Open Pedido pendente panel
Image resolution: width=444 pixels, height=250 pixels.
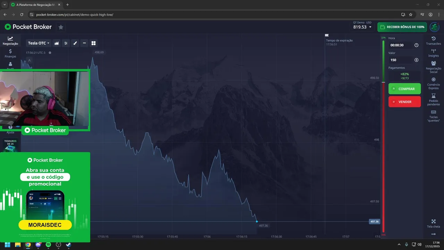(x=433, y=100)
